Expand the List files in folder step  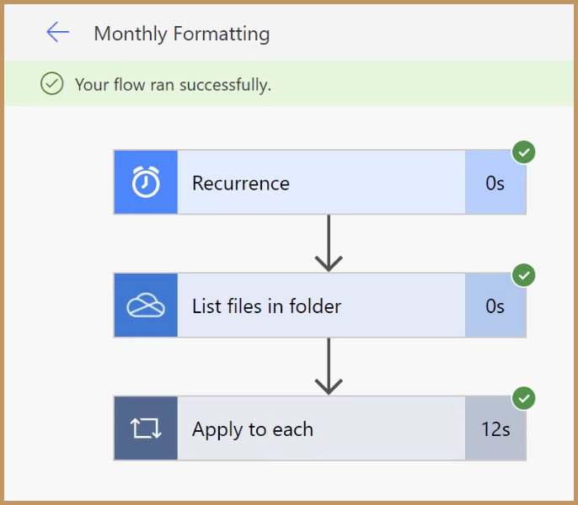coord(320,306)
